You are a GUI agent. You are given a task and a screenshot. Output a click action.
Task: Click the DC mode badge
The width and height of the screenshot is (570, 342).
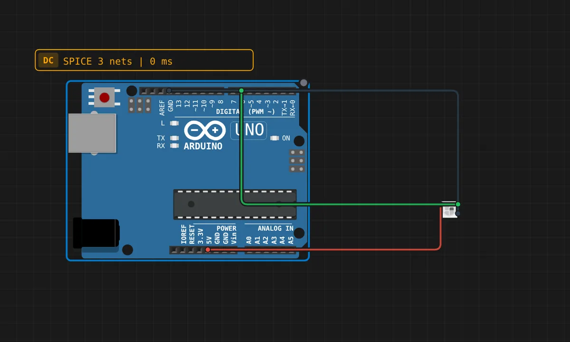[48, 60]
